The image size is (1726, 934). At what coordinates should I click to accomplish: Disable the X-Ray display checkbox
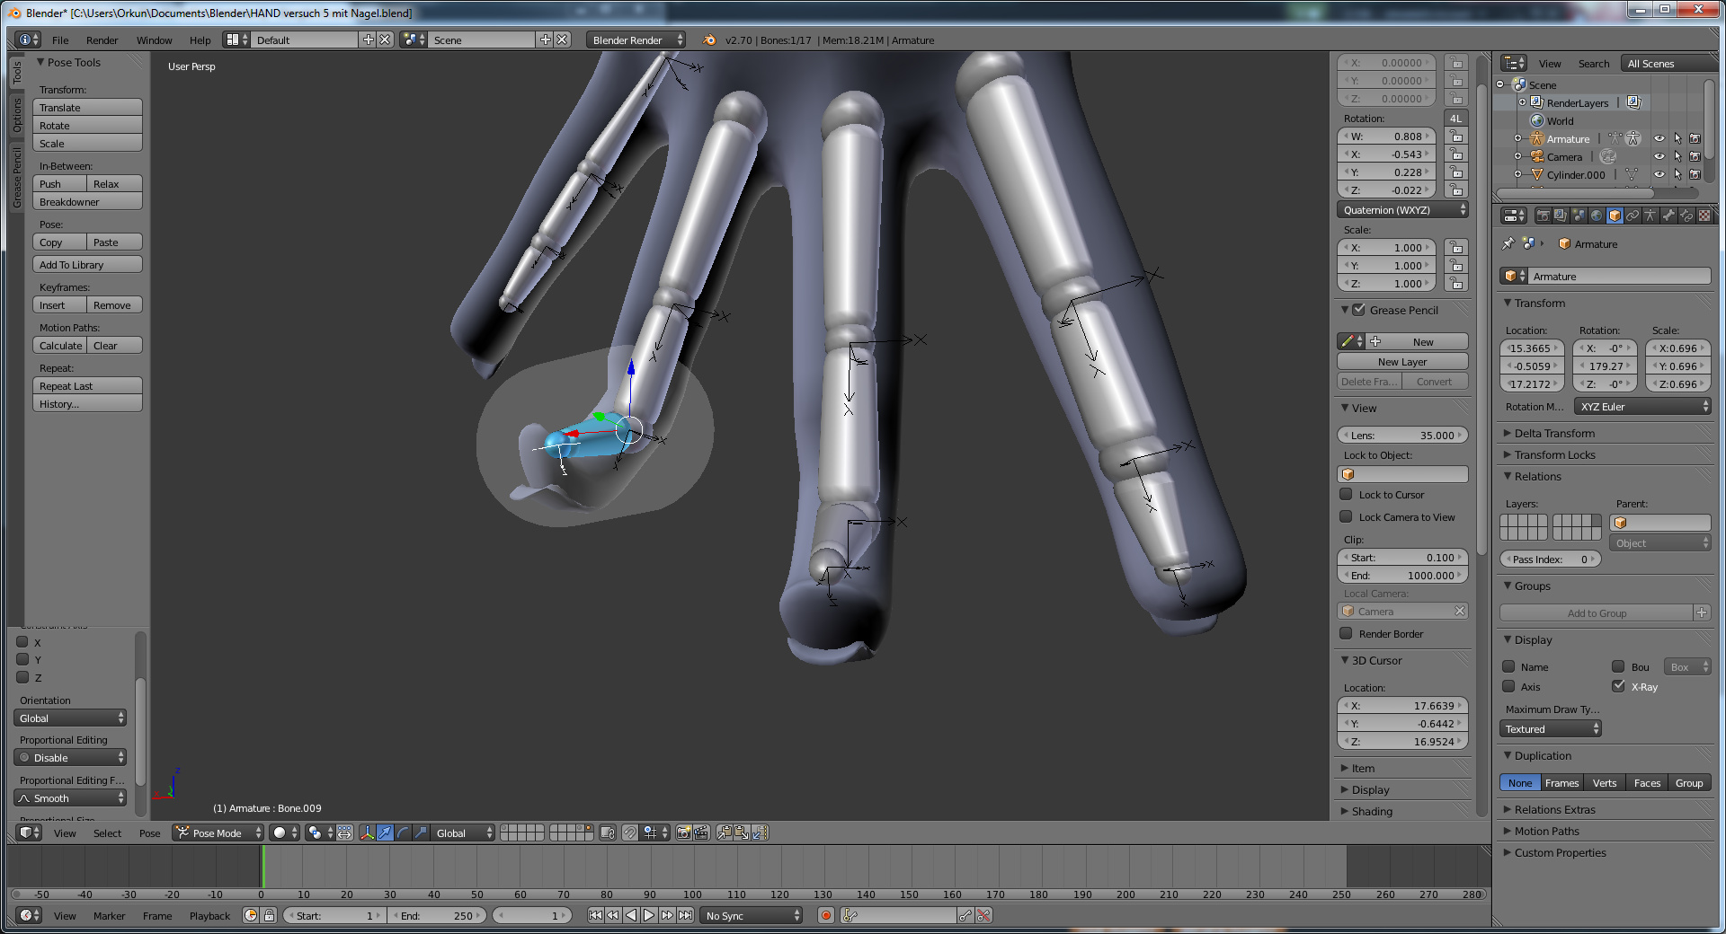pos(1619,686)
